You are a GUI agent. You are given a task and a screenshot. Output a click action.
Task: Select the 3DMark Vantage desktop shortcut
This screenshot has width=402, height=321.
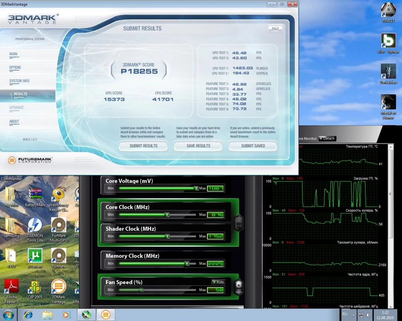point(59,292)
